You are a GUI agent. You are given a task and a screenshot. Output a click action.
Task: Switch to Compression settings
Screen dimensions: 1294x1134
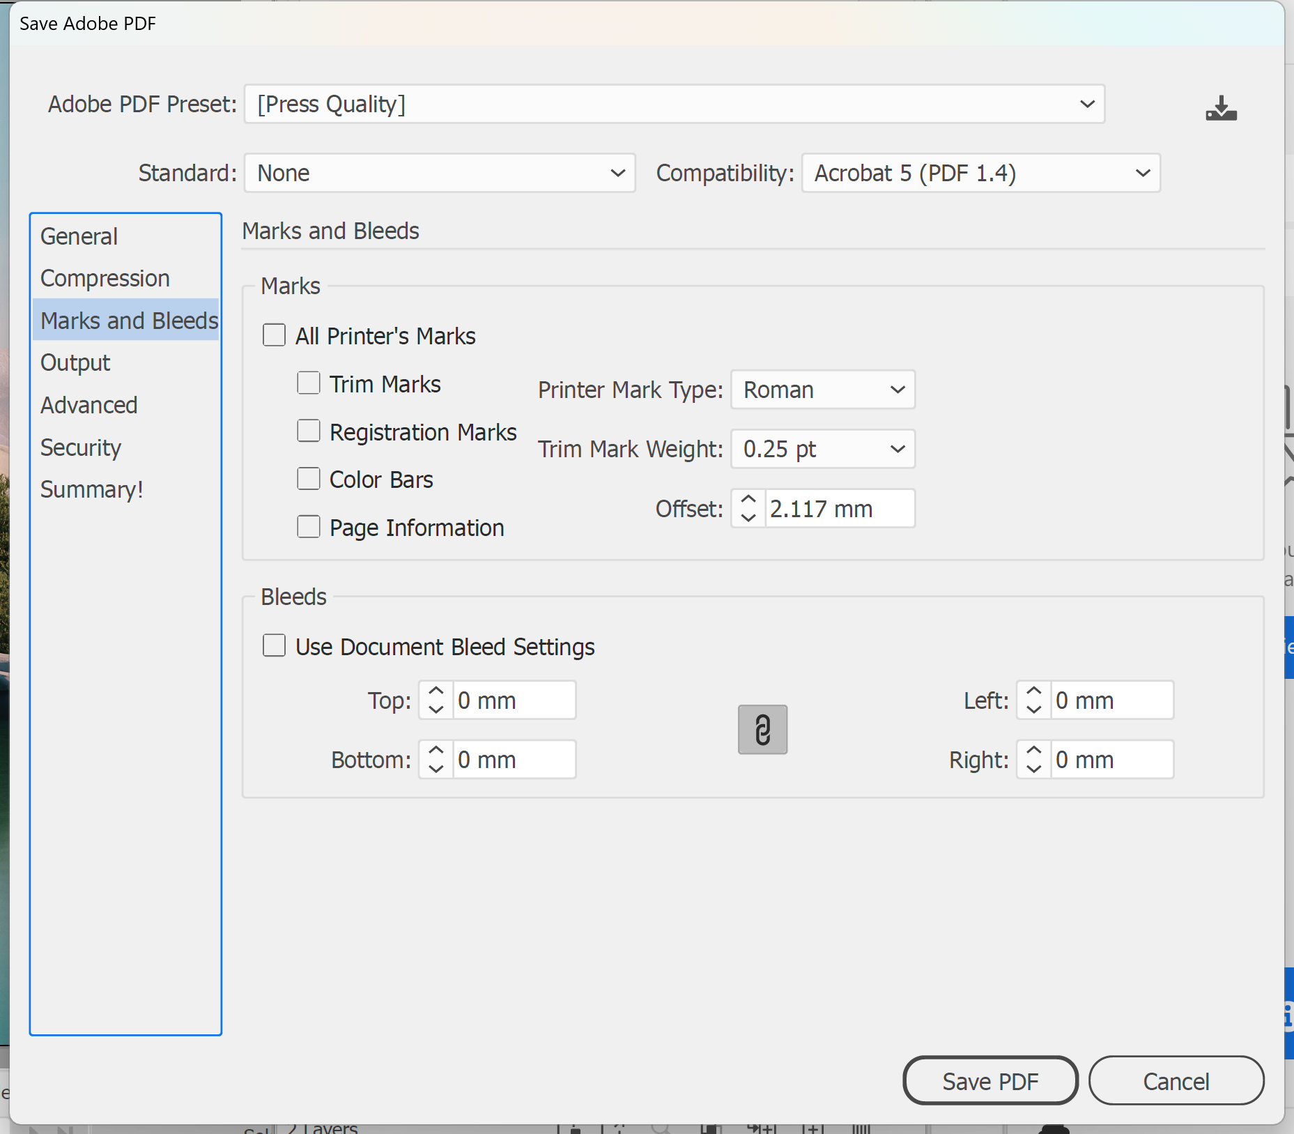tap(125, 278)
